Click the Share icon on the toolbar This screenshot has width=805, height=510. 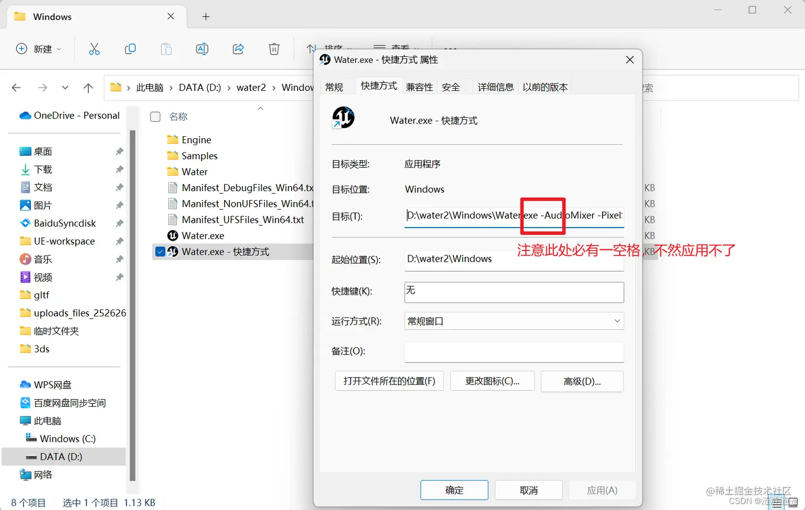click(238, 48)
